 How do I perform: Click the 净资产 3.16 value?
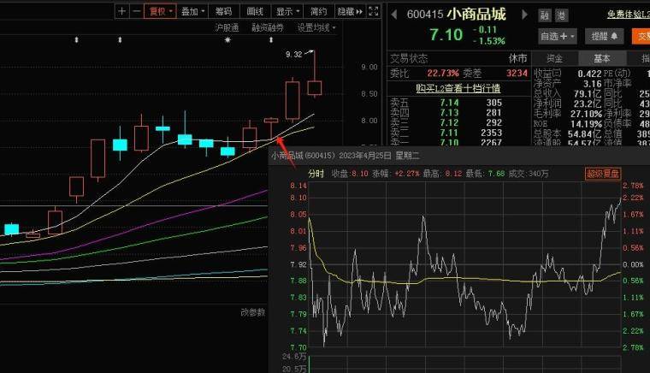(593, 84)
